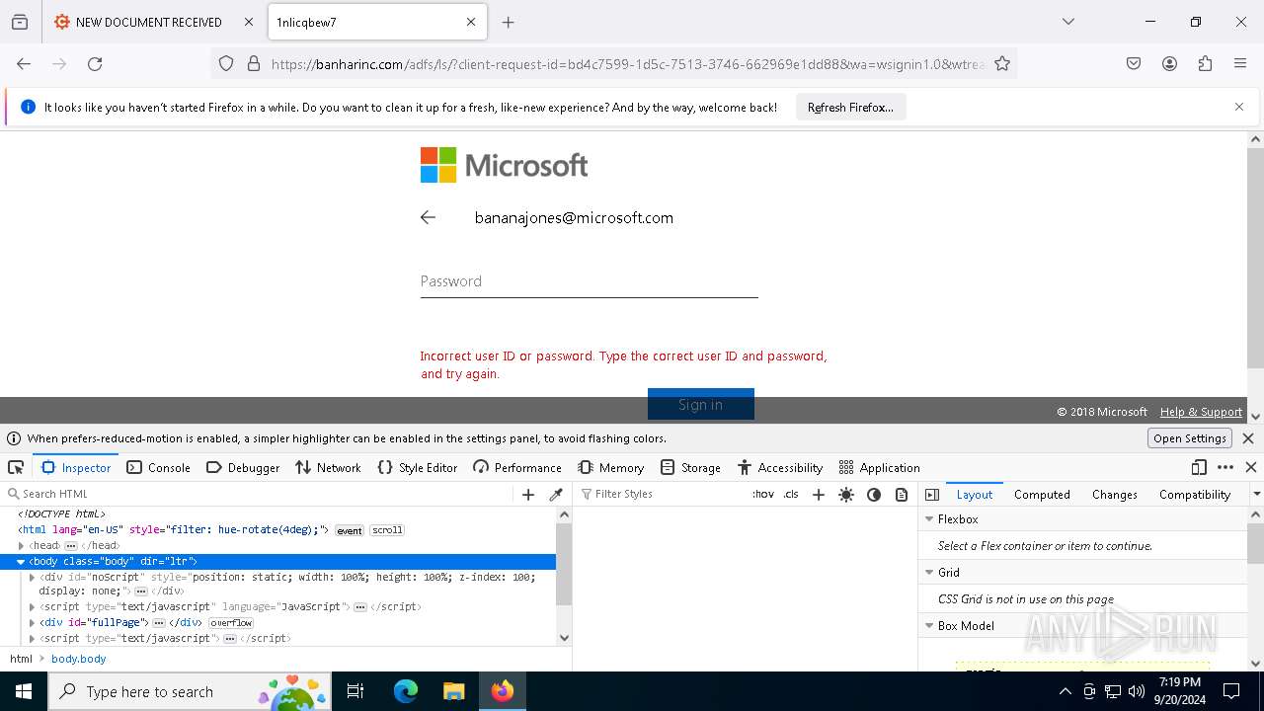
Task: Click the event badge on html element
Action: pos(350,530)
